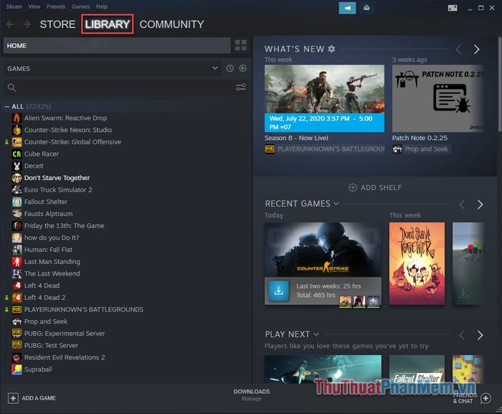502x414 pixels.
Task: Click the Cube Racer CR icon
Action: [17, 154]
